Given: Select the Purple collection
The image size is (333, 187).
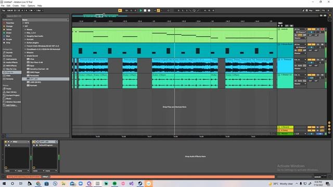Looking at the screenshot, I should click(x=9, y=39).
